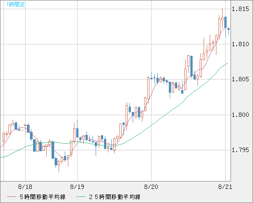Click the 8/20 date axis label

pos(151,187)
